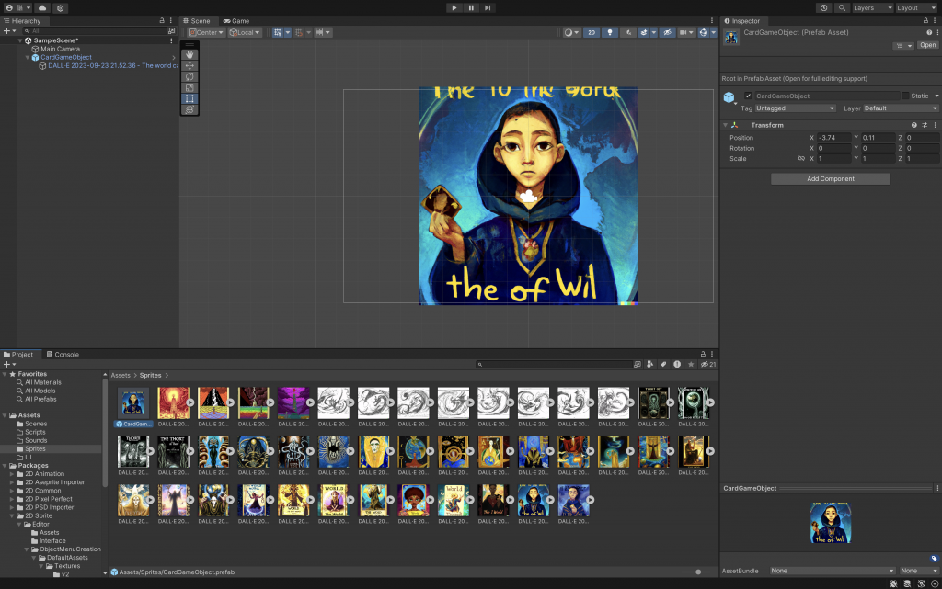The image size is (942, 589).
Task: Toggle scene effects (skybox/fx) icon
Action: [x=644, y=32]
